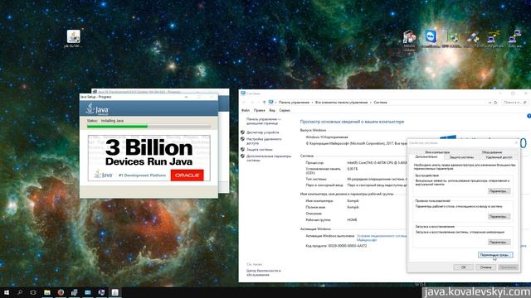Click the Переменные среды button
This screenshot has height=298, width=531.
[x=495, y=255]
